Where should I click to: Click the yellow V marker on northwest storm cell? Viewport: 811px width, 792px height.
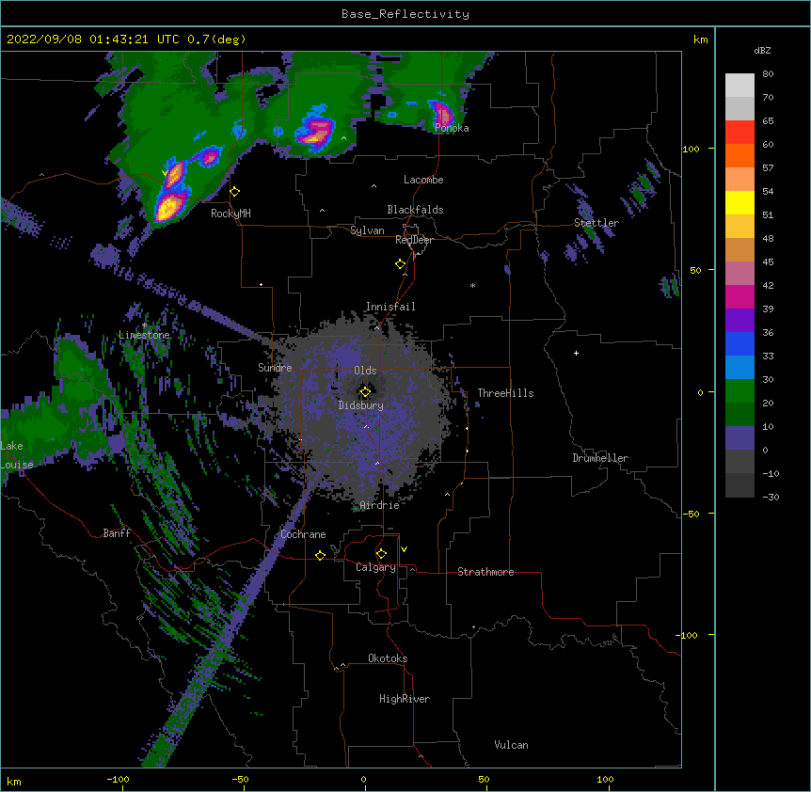tap(165, 173)
